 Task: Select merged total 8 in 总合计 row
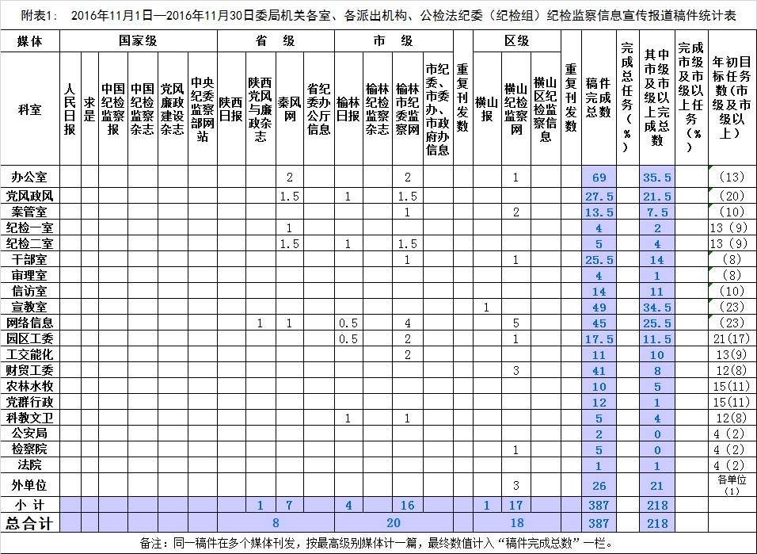tap(276, 523)
